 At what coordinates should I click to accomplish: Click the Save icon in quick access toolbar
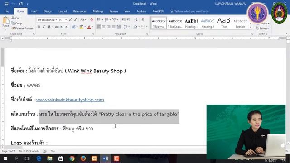click(x=6, y=4)
